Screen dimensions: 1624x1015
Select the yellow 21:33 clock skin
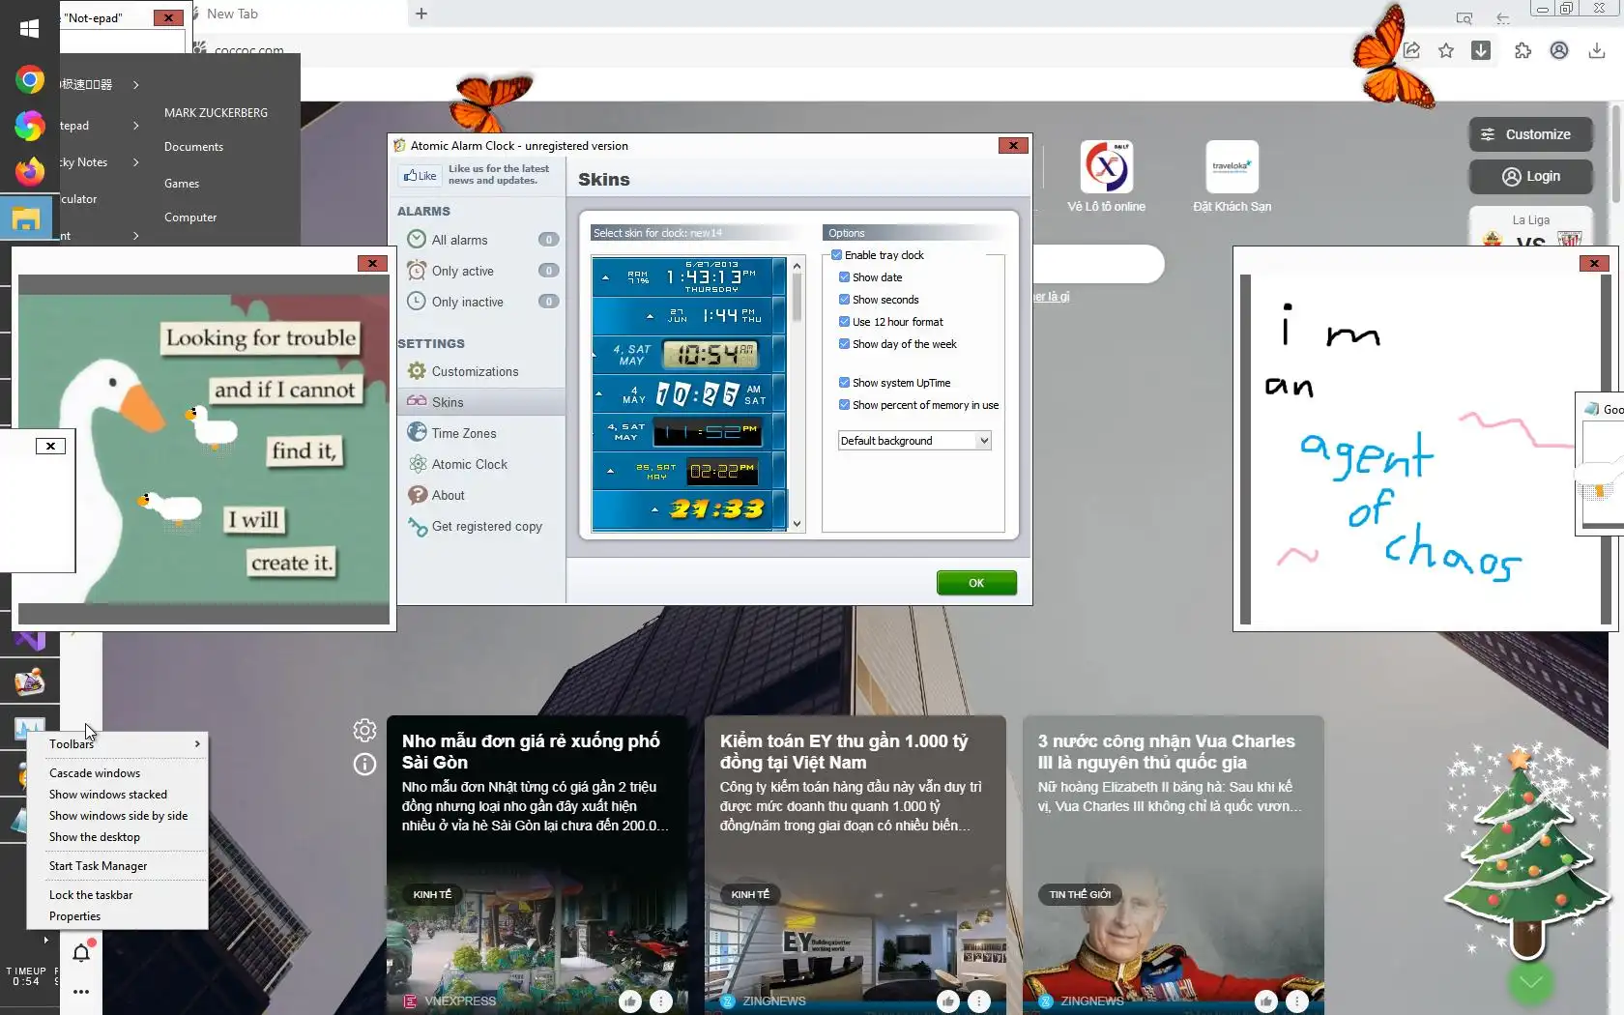click(689, 509)
